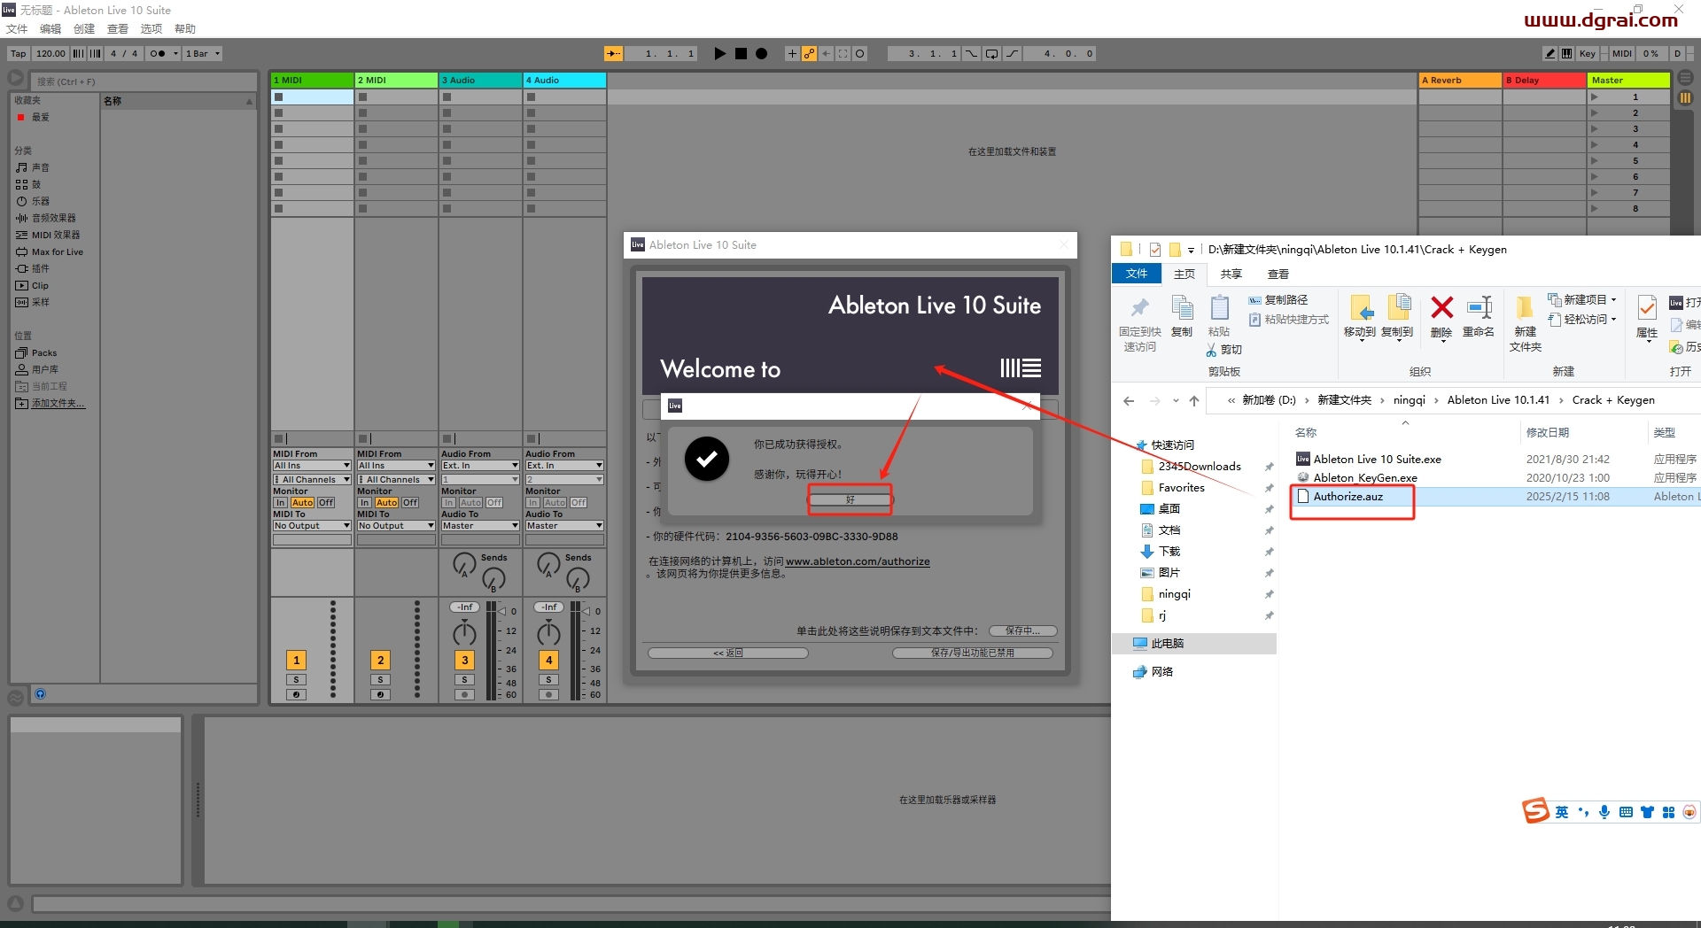This screenshot has width=1701, height=928.
Task: Click 添加文件夹 Add Folder entry
Action: point(50,403)
